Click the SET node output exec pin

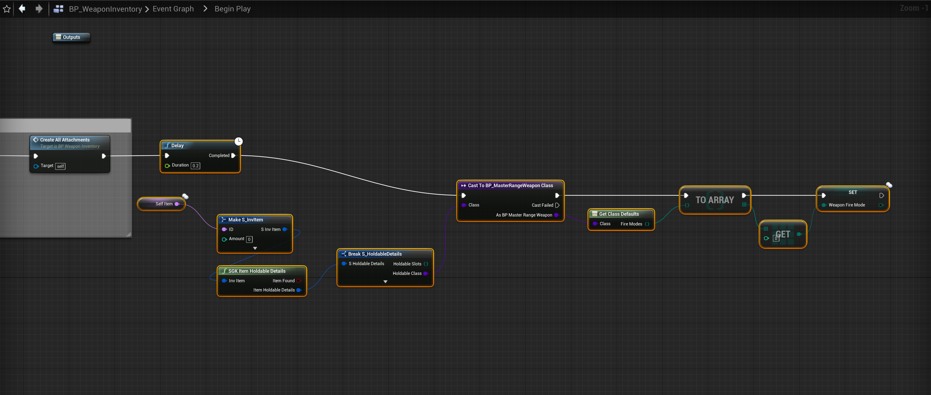(x=882, y=196)
